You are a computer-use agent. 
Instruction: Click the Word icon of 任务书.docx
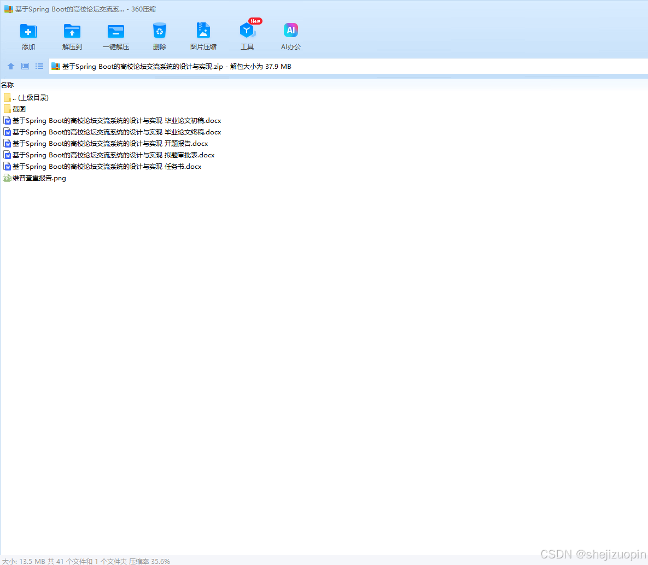click(7, 167)
